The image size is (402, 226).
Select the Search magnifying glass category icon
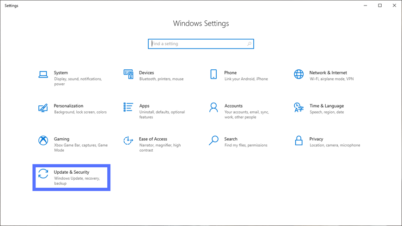click(x=213, y=140)
